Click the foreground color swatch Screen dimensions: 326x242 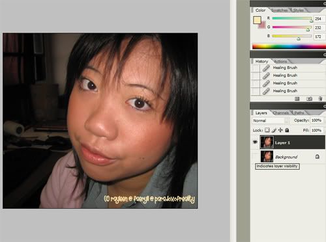[257, 20]
